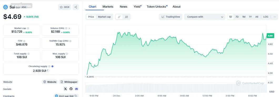Open the chart more options ellipsis
The height and width of the screenshot is (97, 279).
pos(275,17)
